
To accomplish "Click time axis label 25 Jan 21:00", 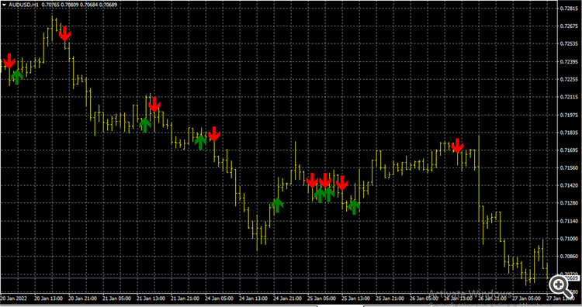I will pyautogui.click(x=390, y=298).
